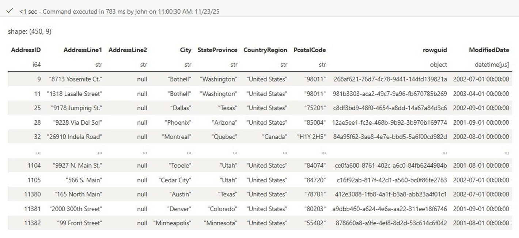Image resolution: width=519 pixels, height=238 pixels.
Task: Select the AddressID column header
Action: [26, 50]
